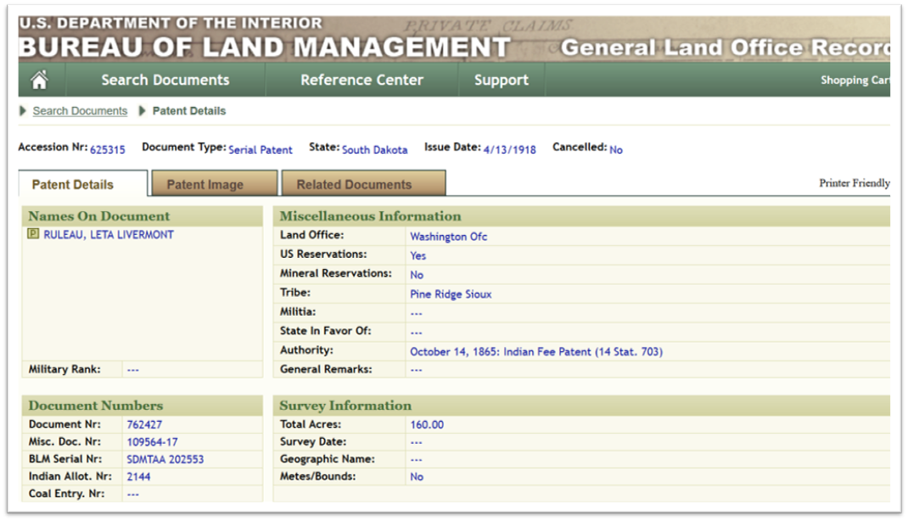The height and width of the screenshot is (521, 908).
Task: Click breadcrumb arrow before Search Documents
Action: (x=23, y=110)
